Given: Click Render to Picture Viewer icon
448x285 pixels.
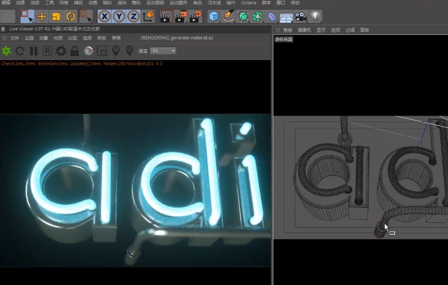Looking at the screenshot, I should coord(181,17).
